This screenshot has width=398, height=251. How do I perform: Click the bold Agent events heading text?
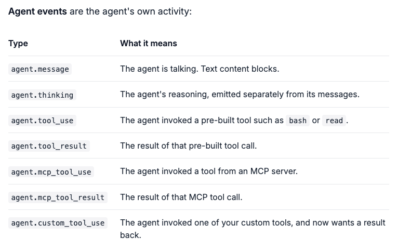click(x=37, y=11)
